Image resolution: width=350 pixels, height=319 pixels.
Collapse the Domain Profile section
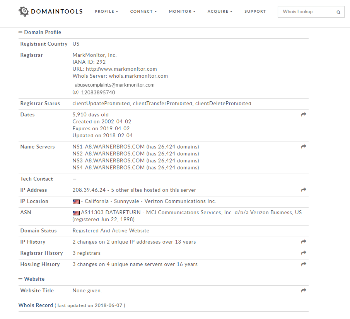20,32
